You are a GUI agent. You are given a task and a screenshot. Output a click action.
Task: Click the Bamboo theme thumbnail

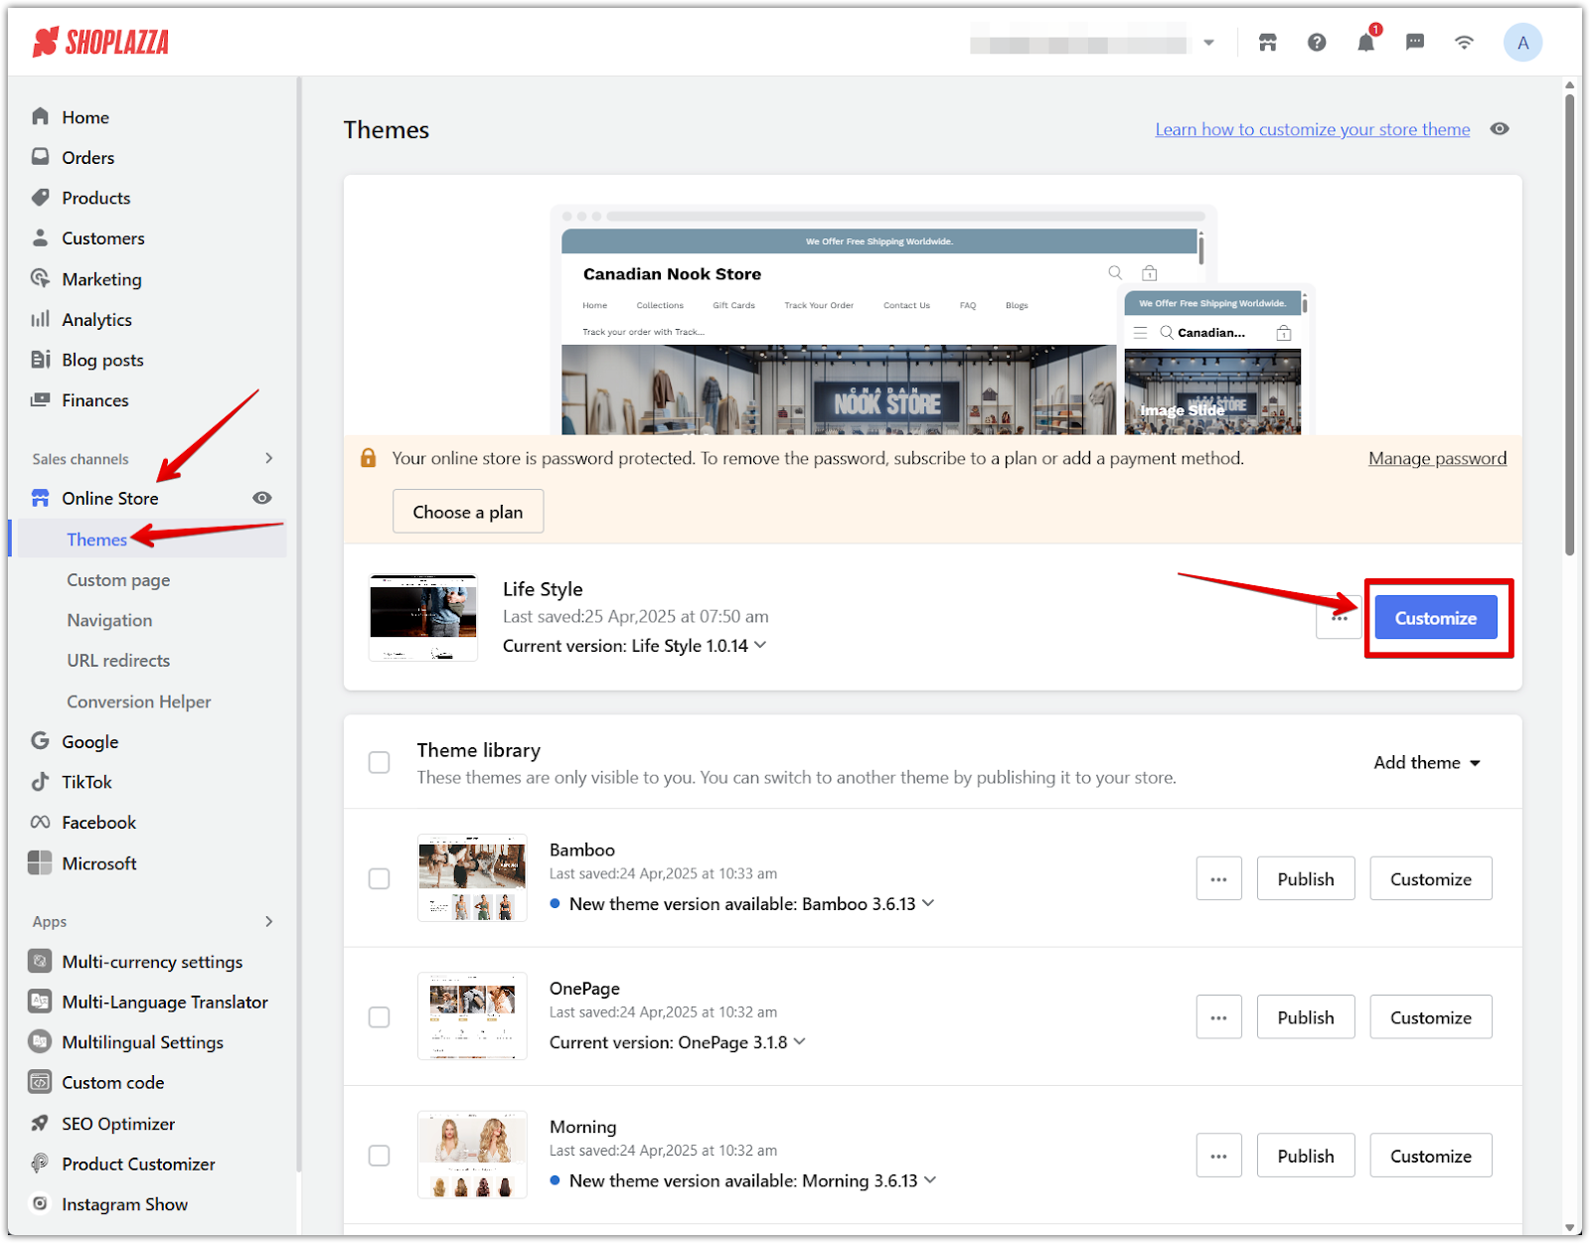pos(472,878)
